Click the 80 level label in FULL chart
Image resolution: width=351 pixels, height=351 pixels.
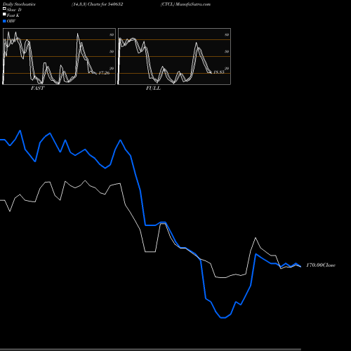pyautogui.click(x=227, y=34)
